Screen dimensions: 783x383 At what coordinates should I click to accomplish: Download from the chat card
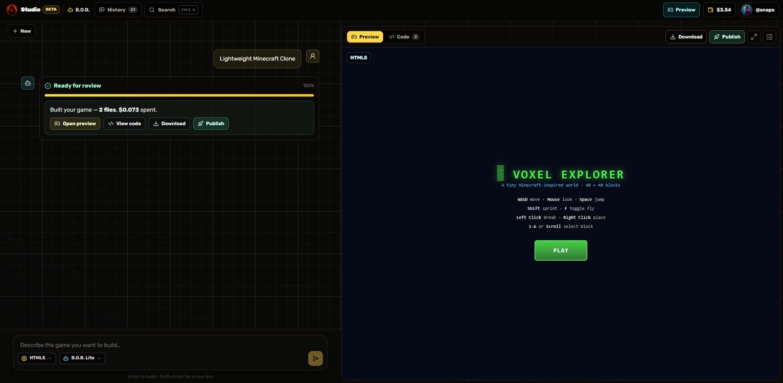click(x=169, y=124)
